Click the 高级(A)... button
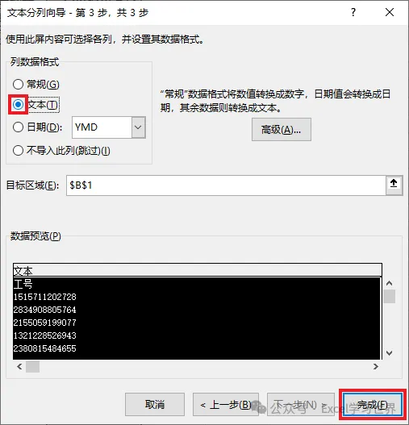Image resolution: width=409 pixels, height=425 pixels. [282, 130]
